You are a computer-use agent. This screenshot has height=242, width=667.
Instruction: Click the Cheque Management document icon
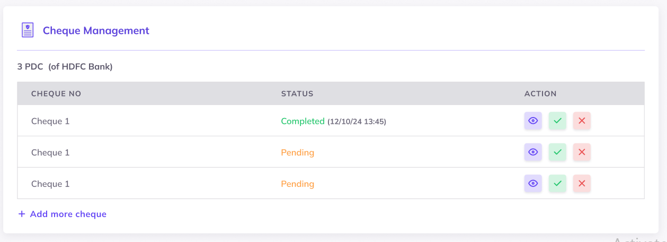pos(28,30)
